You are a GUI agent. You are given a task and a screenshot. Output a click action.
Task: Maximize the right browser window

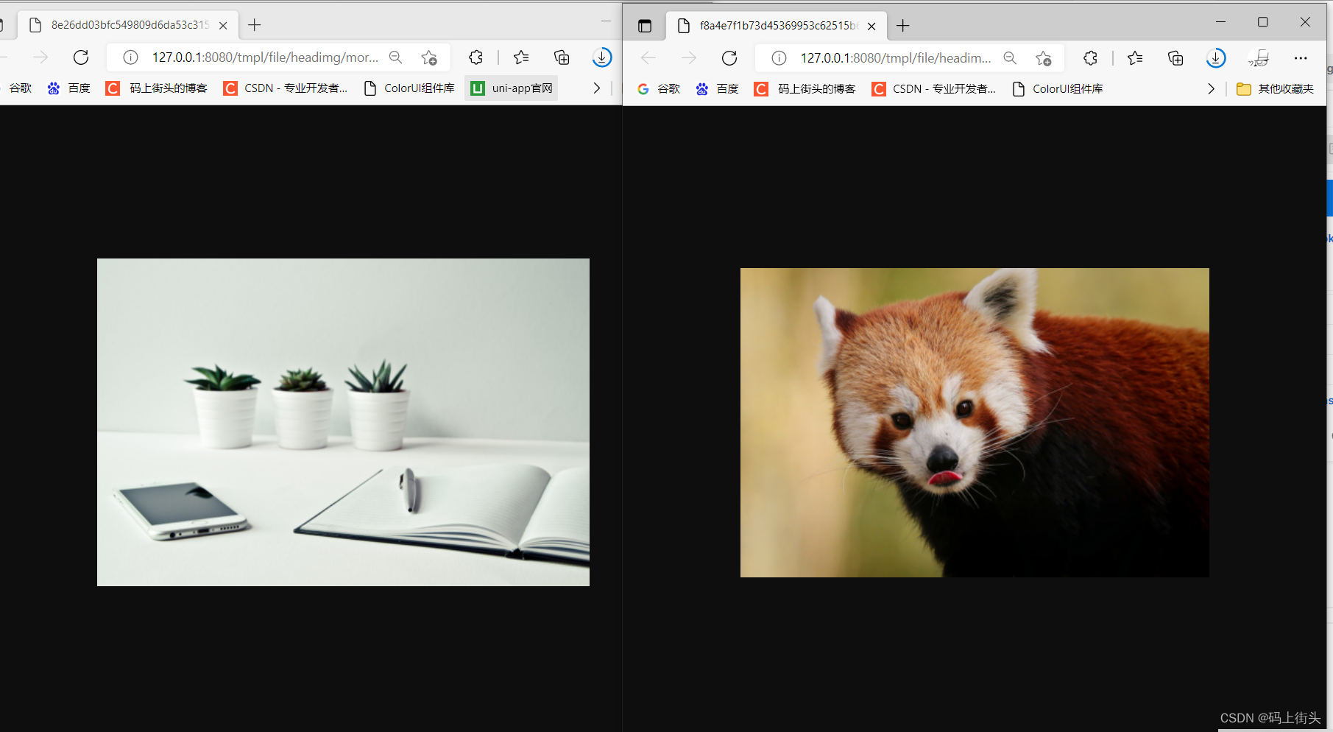(1263, 22)
